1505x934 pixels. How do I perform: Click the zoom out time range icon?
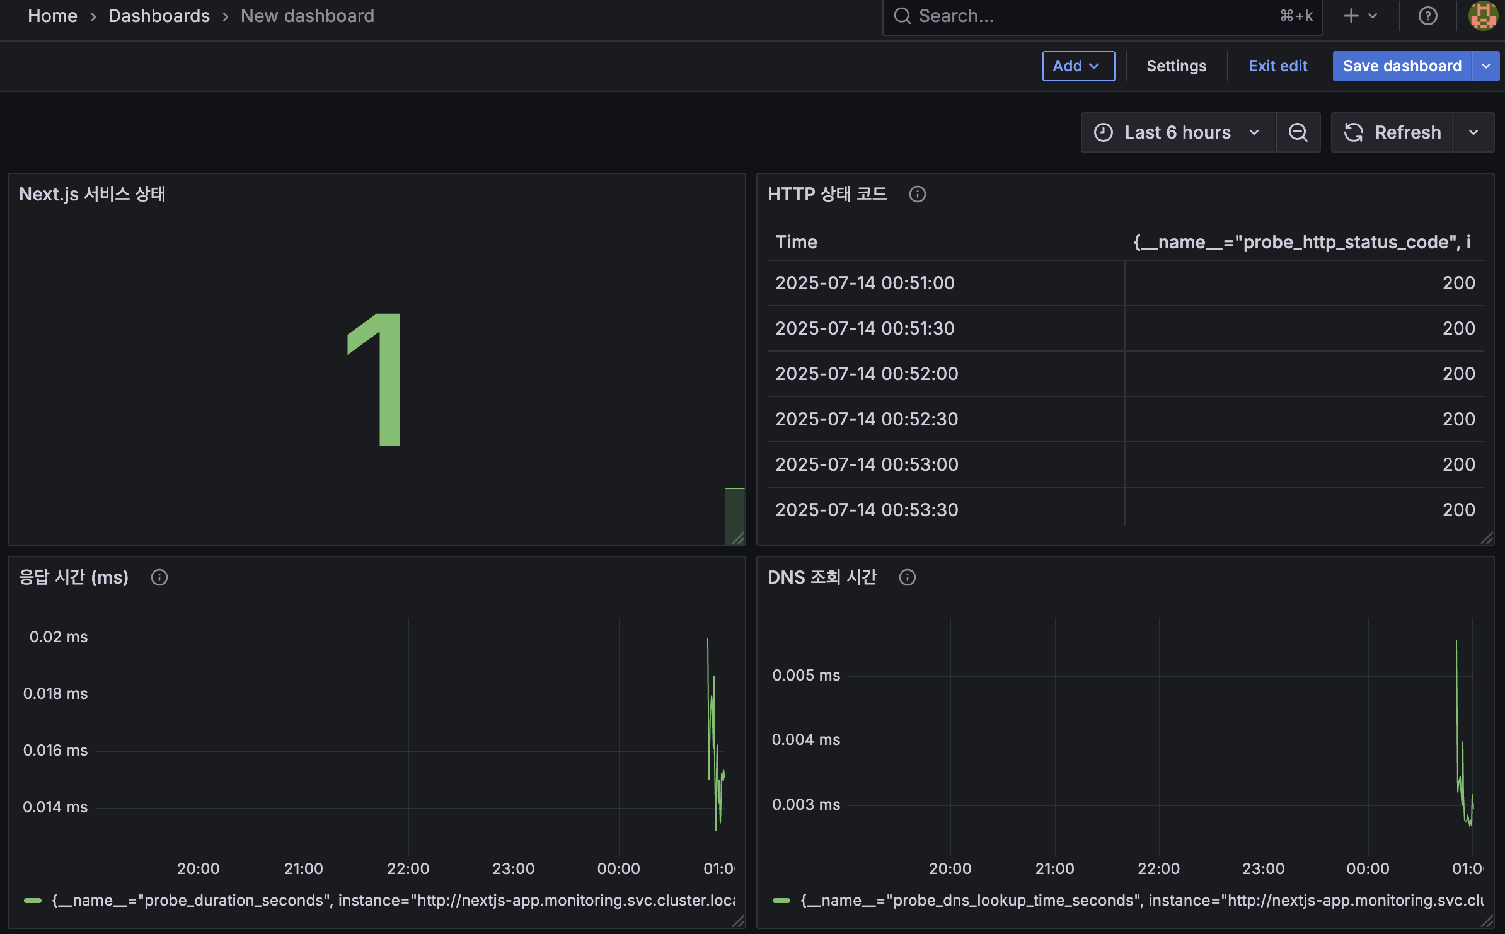(x=1298, y=132)
